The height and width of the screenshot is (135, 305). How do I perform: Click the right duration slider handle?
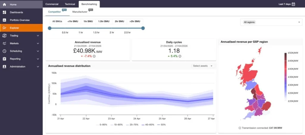143,28
